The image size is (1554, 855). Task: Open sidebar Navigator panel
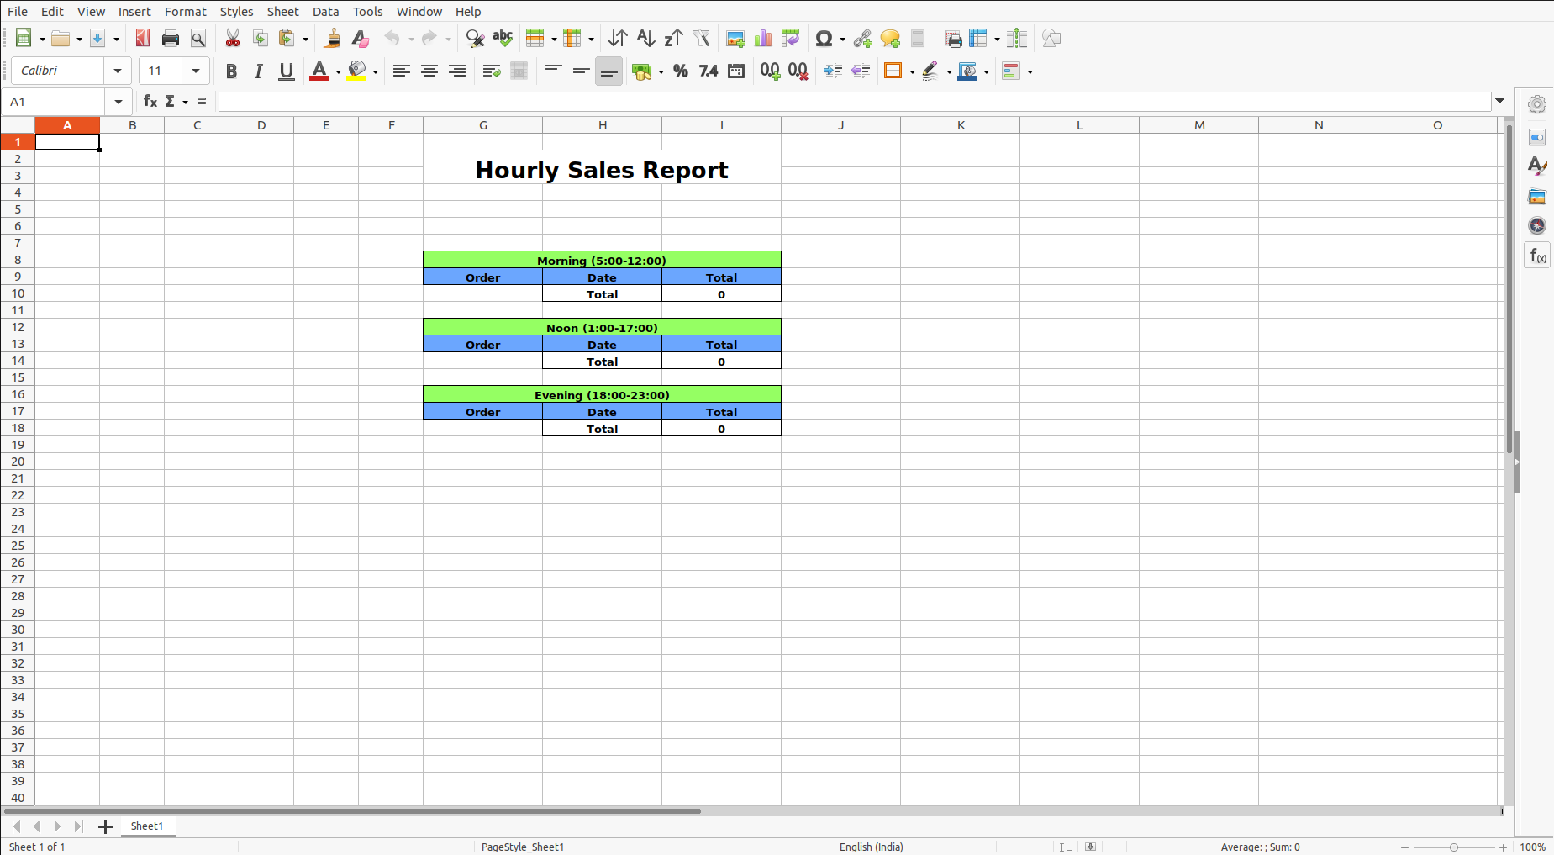click(x=1537, y=225)
